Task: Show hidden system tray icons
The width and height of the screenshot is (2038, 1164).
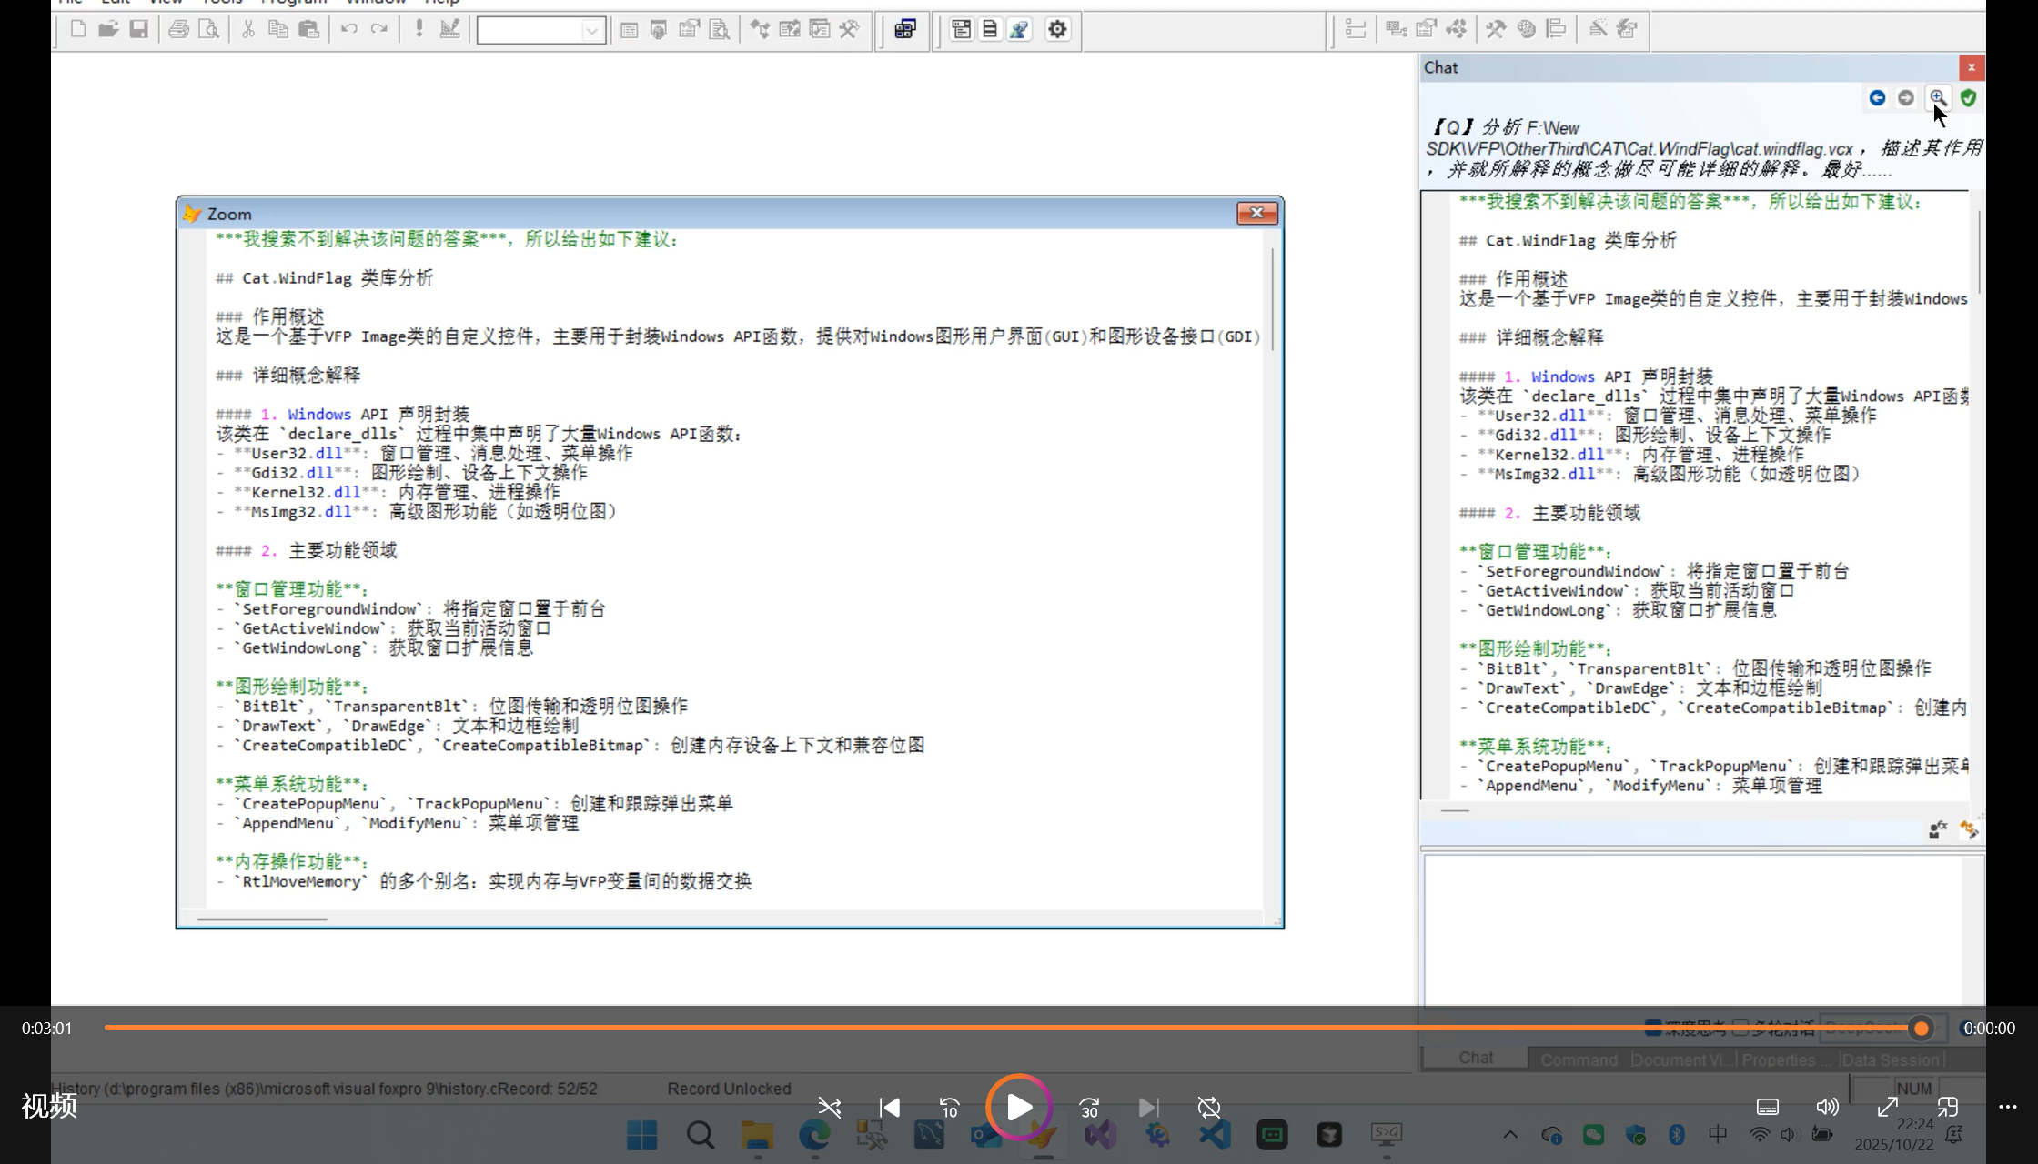Action: [1510, 1134]
